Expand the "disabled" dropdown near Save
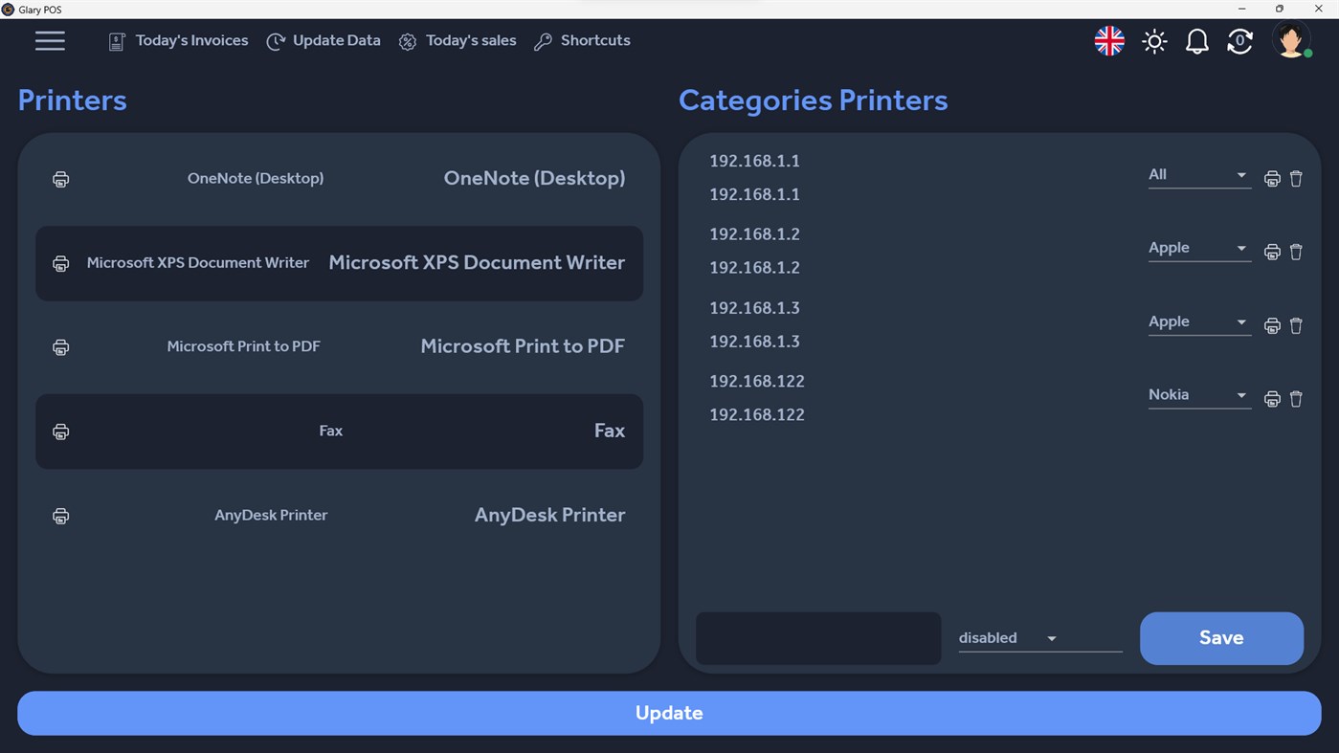This screenshot has width=1339, height=753. coord(1039,638)
